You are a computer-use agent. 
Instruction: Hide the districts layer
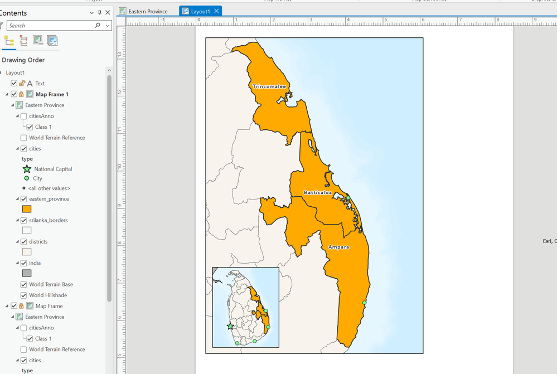[24, 241]
